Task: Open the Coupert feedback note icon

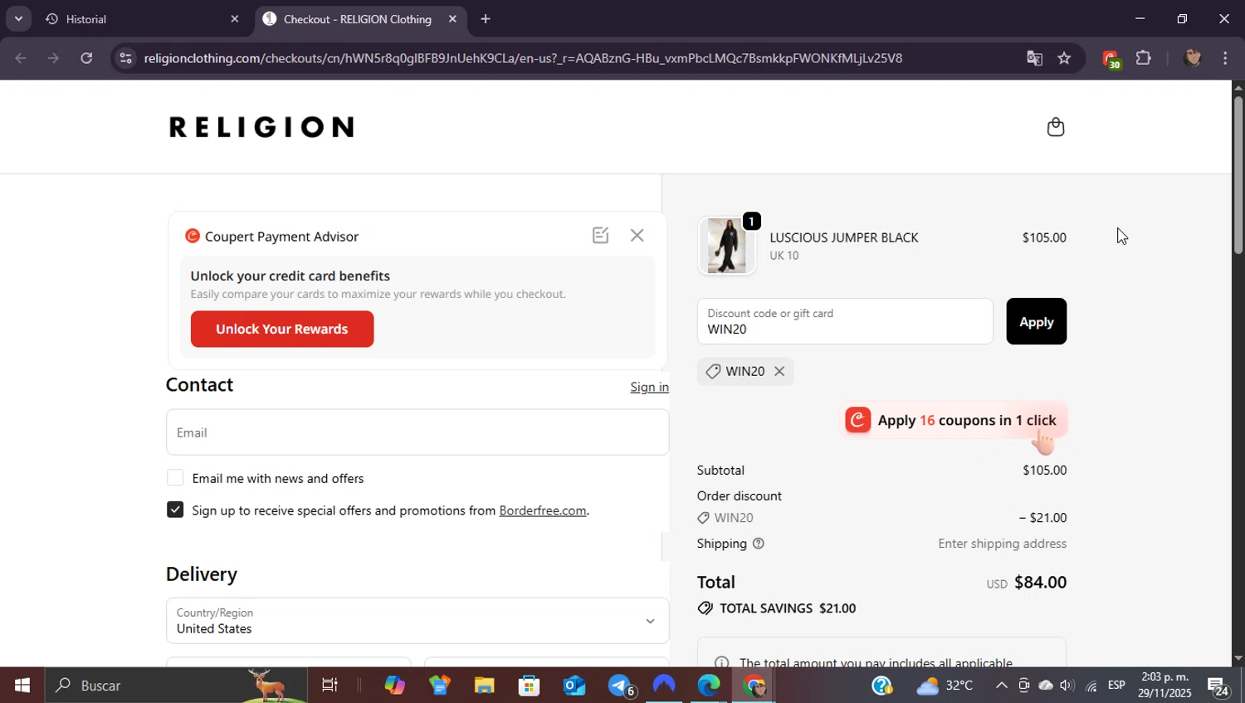Action: coord(600,236)
